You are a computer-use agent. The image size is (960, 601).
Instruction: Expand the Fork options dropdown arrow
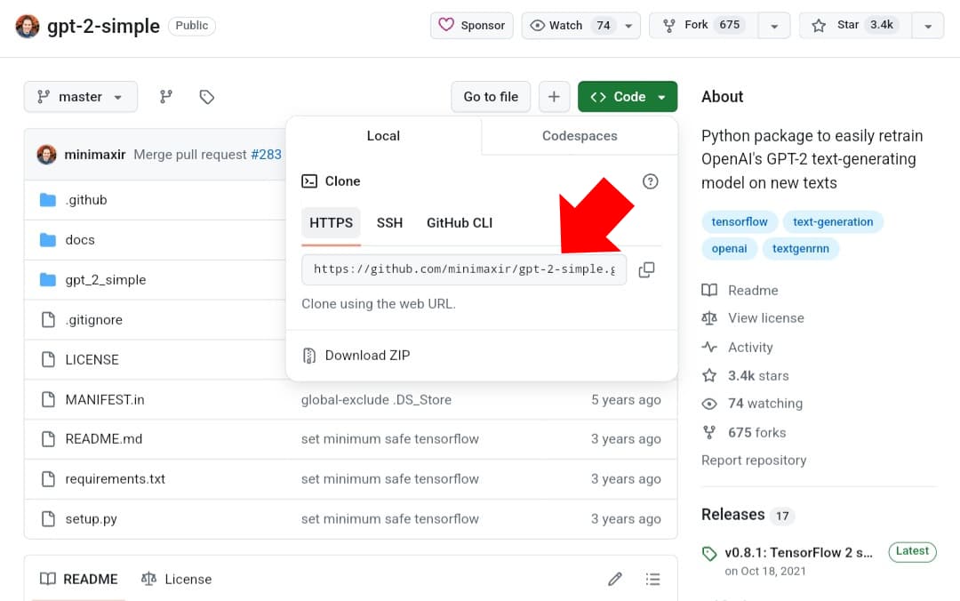[x=773, y=26]
